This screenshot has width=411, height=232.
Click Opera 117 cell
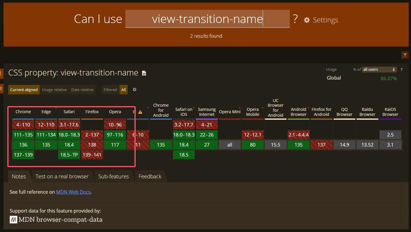115,145
